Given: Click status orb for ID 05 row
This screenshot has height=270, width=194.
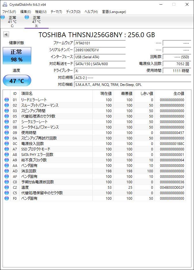Looking at the screenshot, I should click(x=7, y=116).
